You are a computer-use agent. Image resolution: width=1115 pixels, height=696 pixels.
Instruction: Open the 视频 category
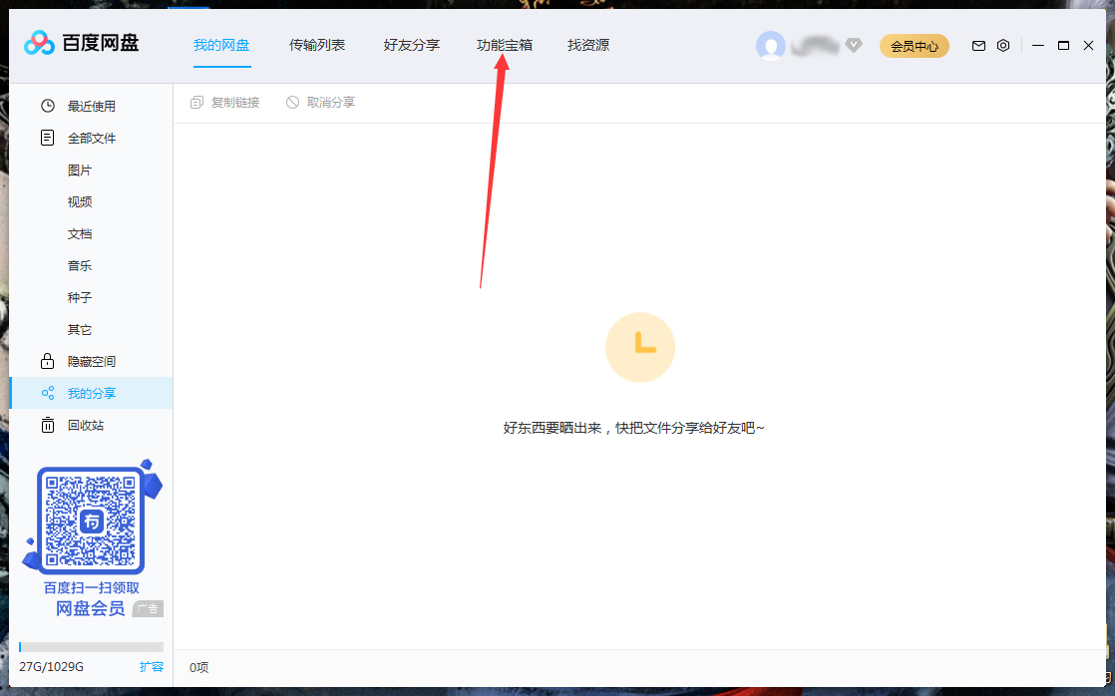79,201
